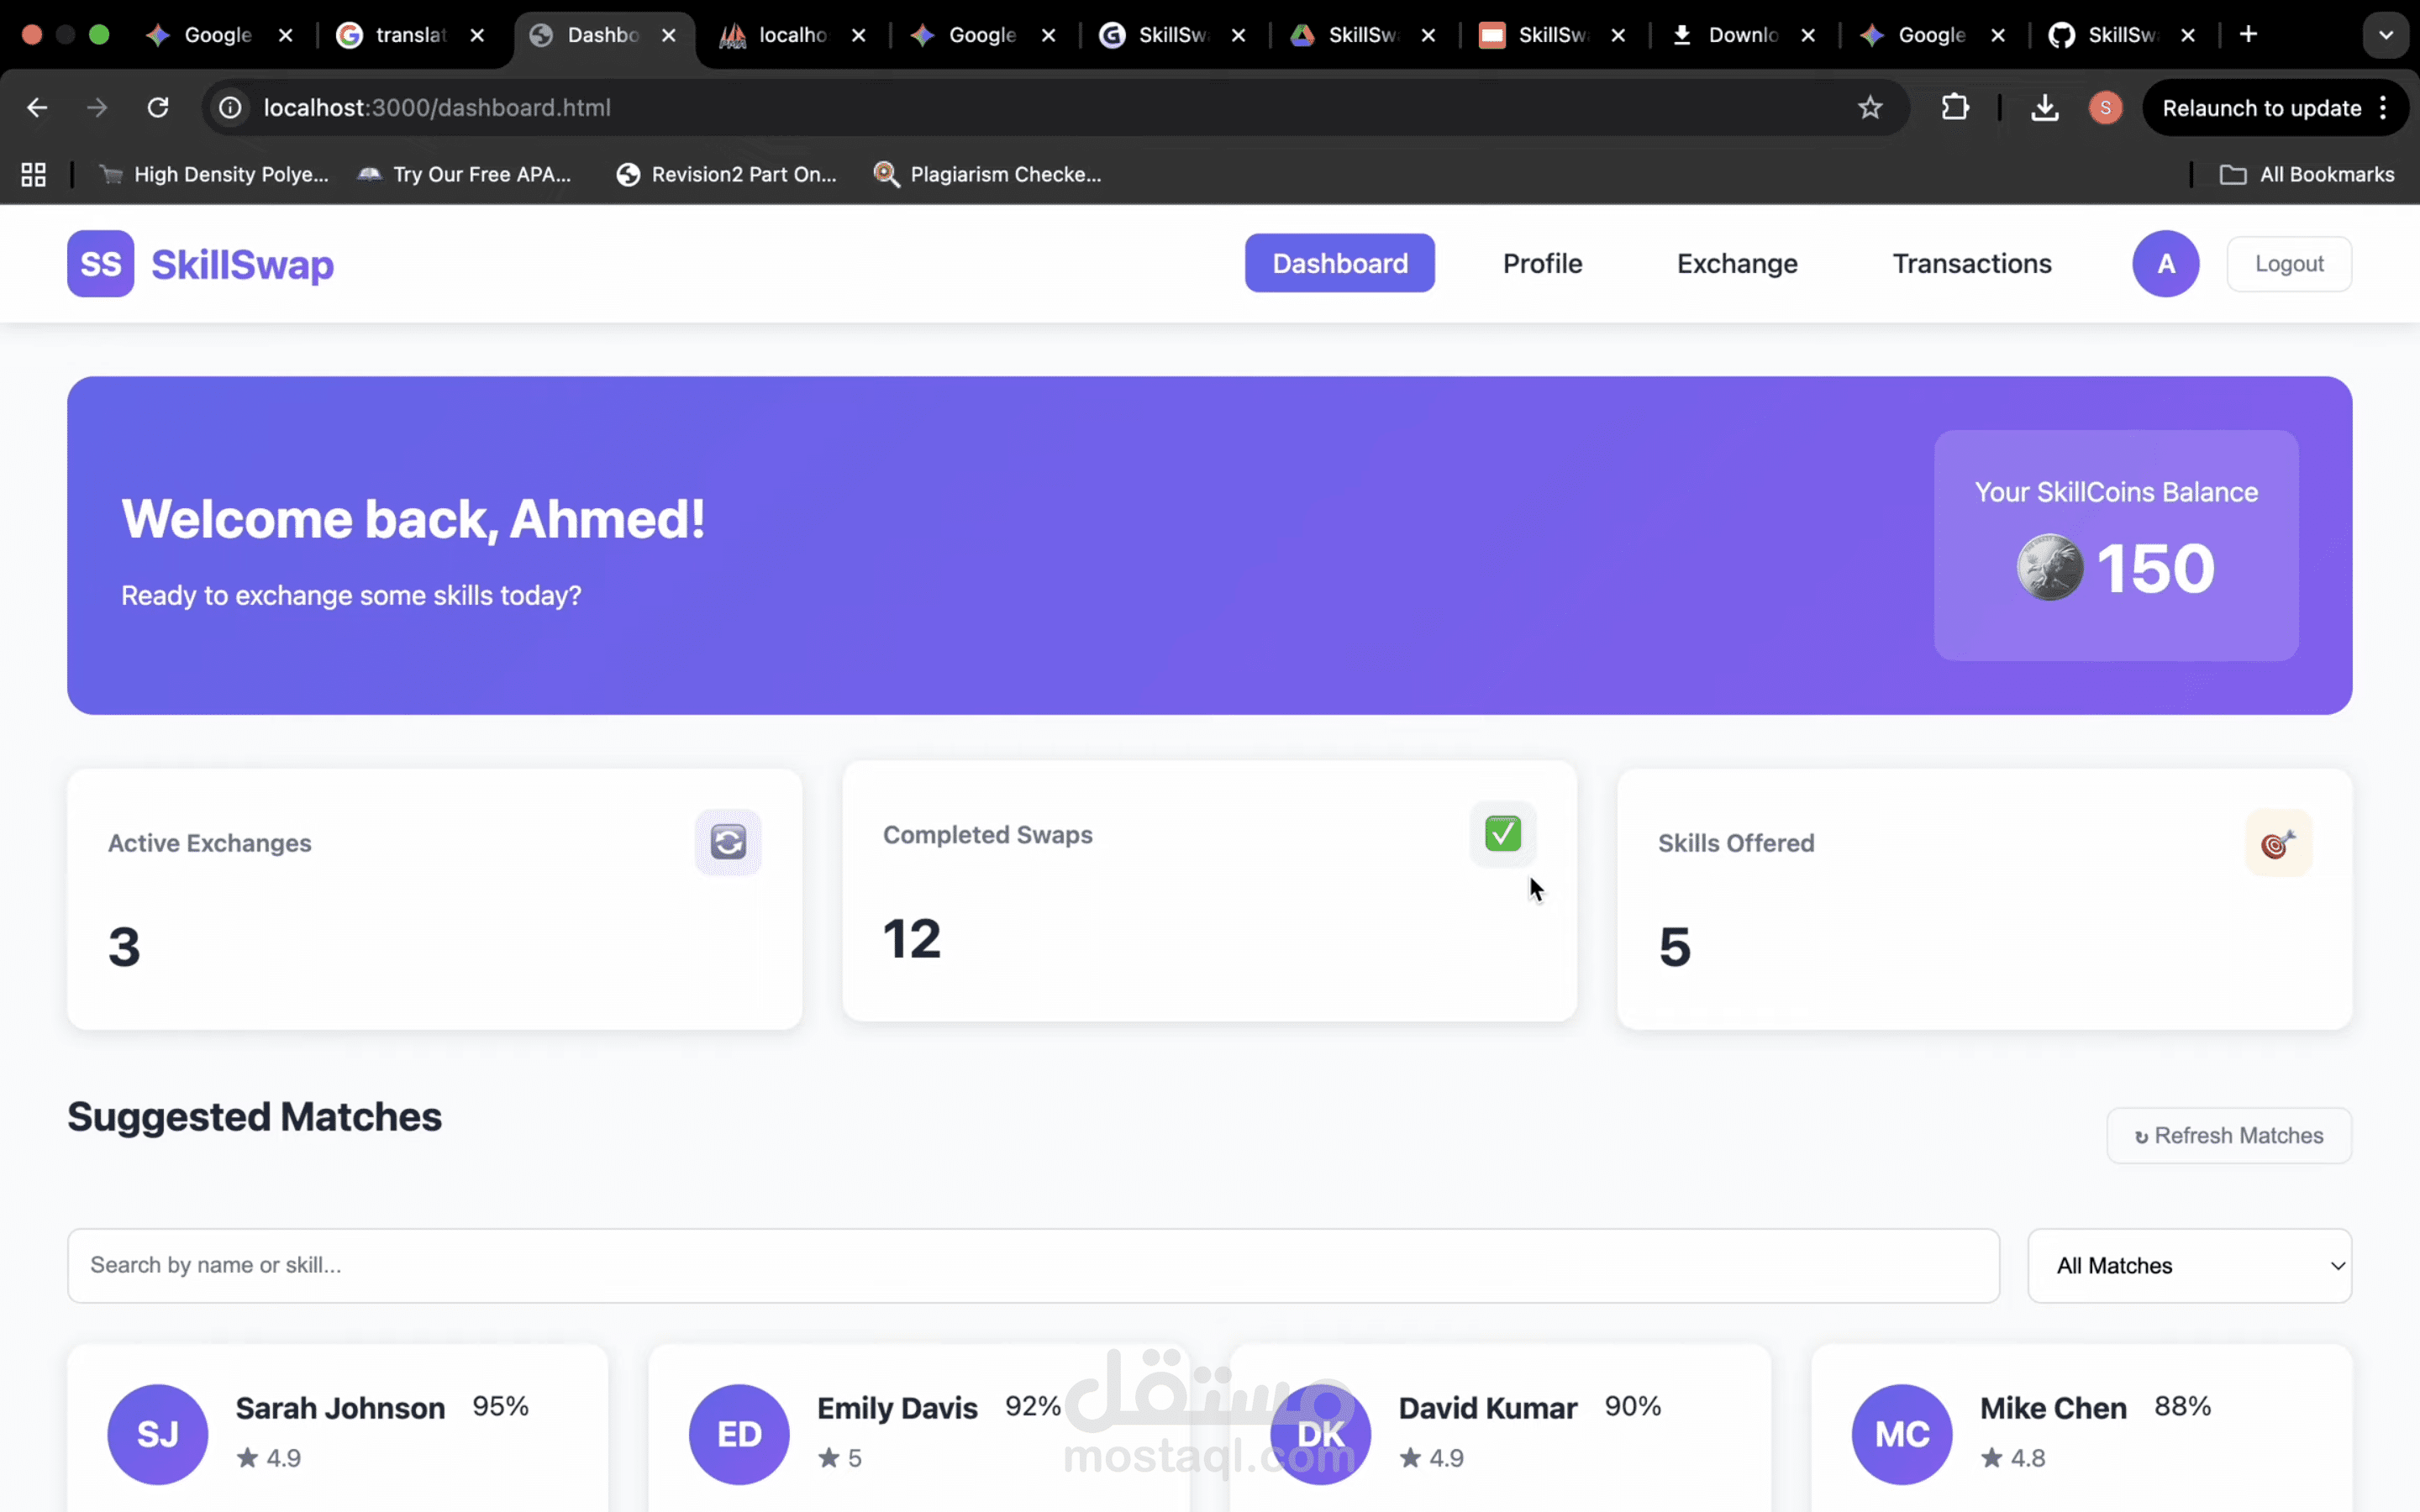
Task: Click the target icon on Skills Offered card
Action: tap(2278, 843)
